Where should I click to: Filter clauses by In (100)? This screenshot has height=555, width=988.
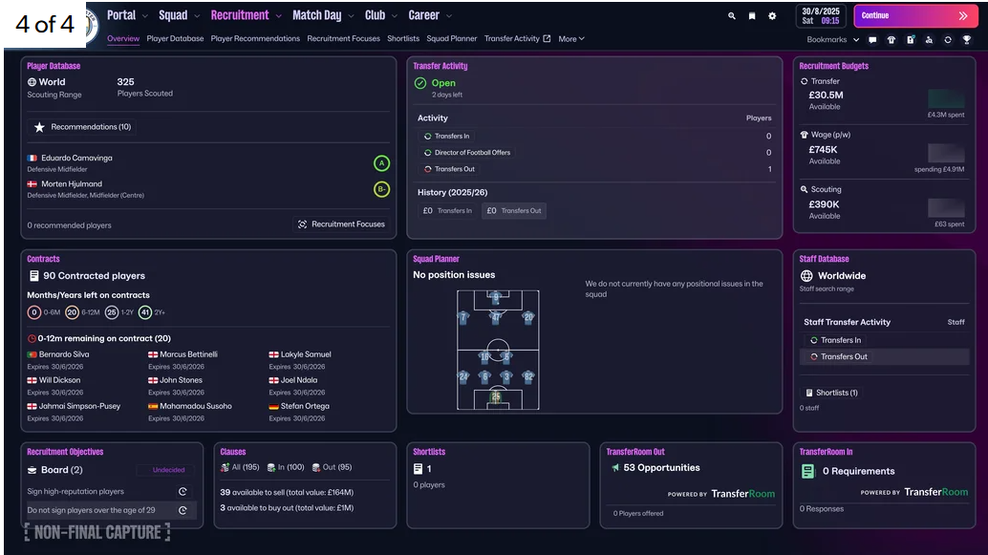coord(286,467)
